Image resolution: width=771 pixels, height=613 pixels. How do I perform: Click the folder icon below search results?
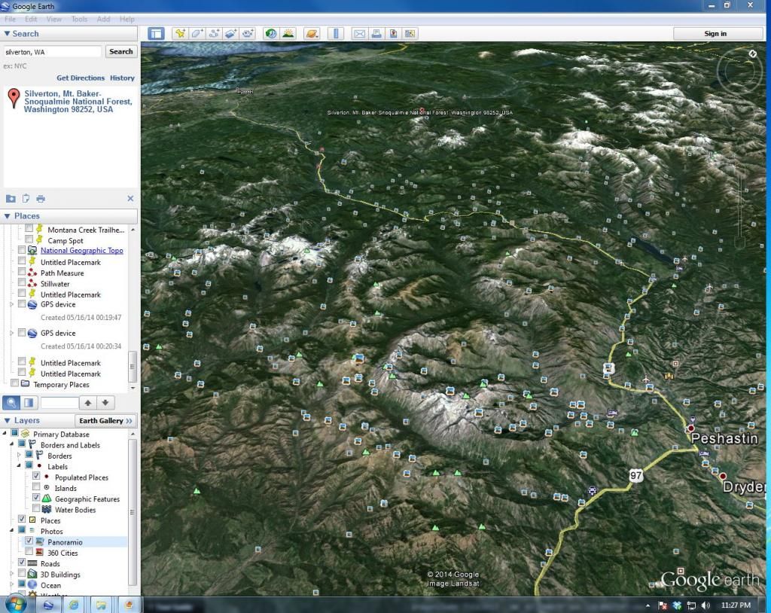pos(11,198)
